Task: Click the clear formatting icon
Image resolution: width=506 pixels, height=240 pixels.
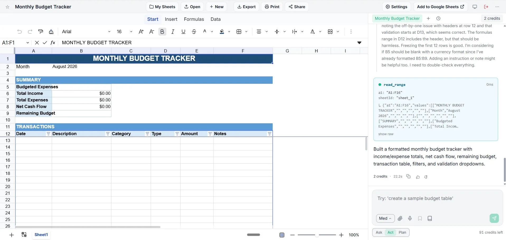Action: coord(51,32)
